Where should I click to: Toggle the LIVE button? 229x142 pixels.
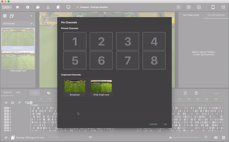(x=35, y=93)
